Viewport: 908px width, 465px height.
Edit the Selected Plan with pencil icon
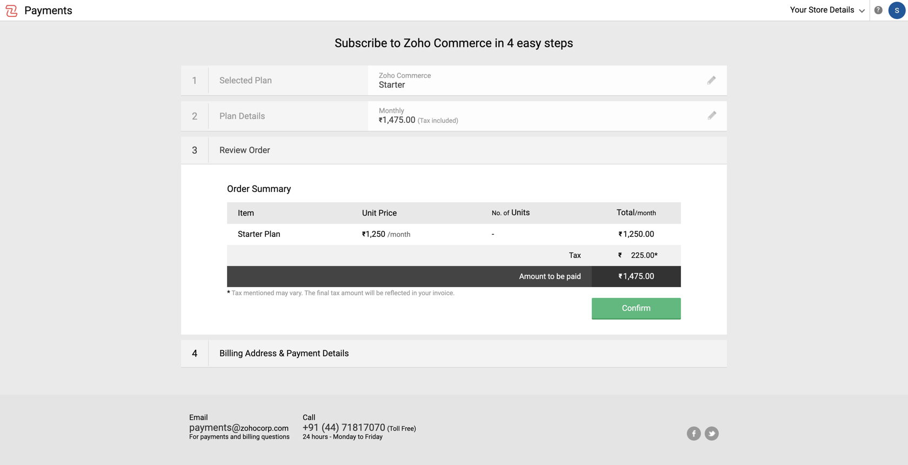[x=711, y=81]
